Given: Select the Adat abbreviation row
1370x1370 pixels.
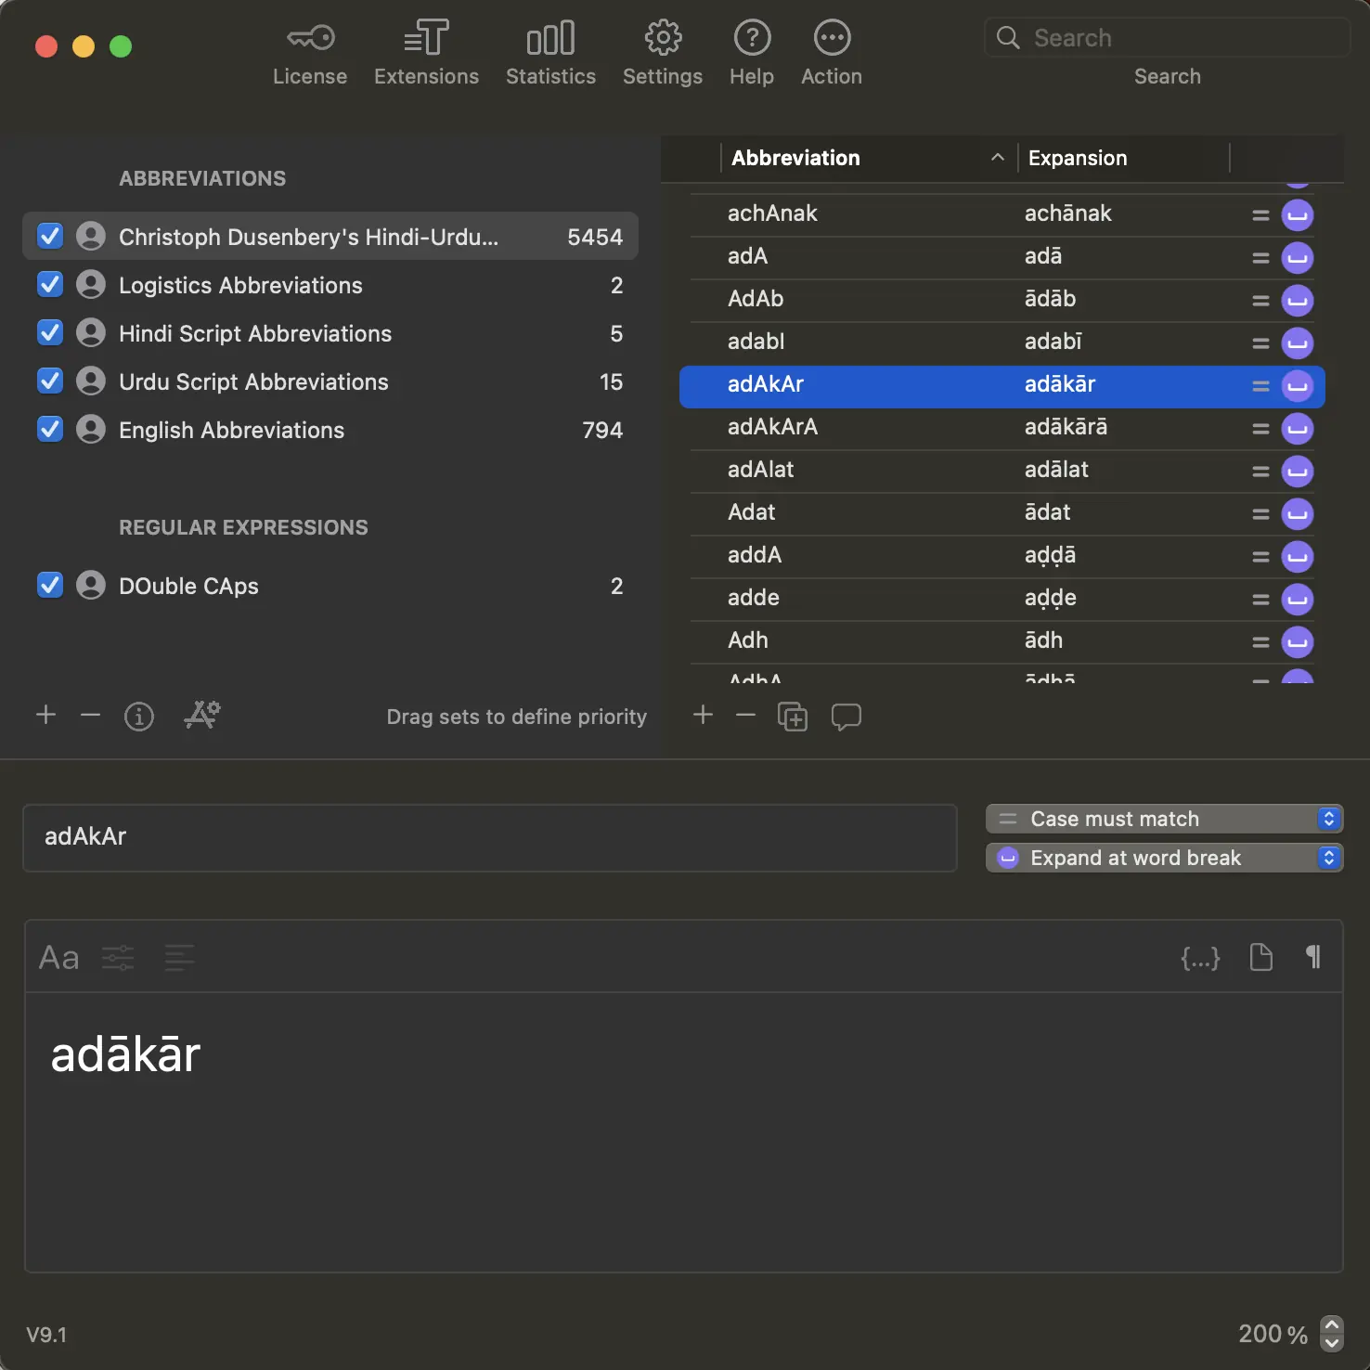Looking at the screenshot, I should (x=1002, y=513).
